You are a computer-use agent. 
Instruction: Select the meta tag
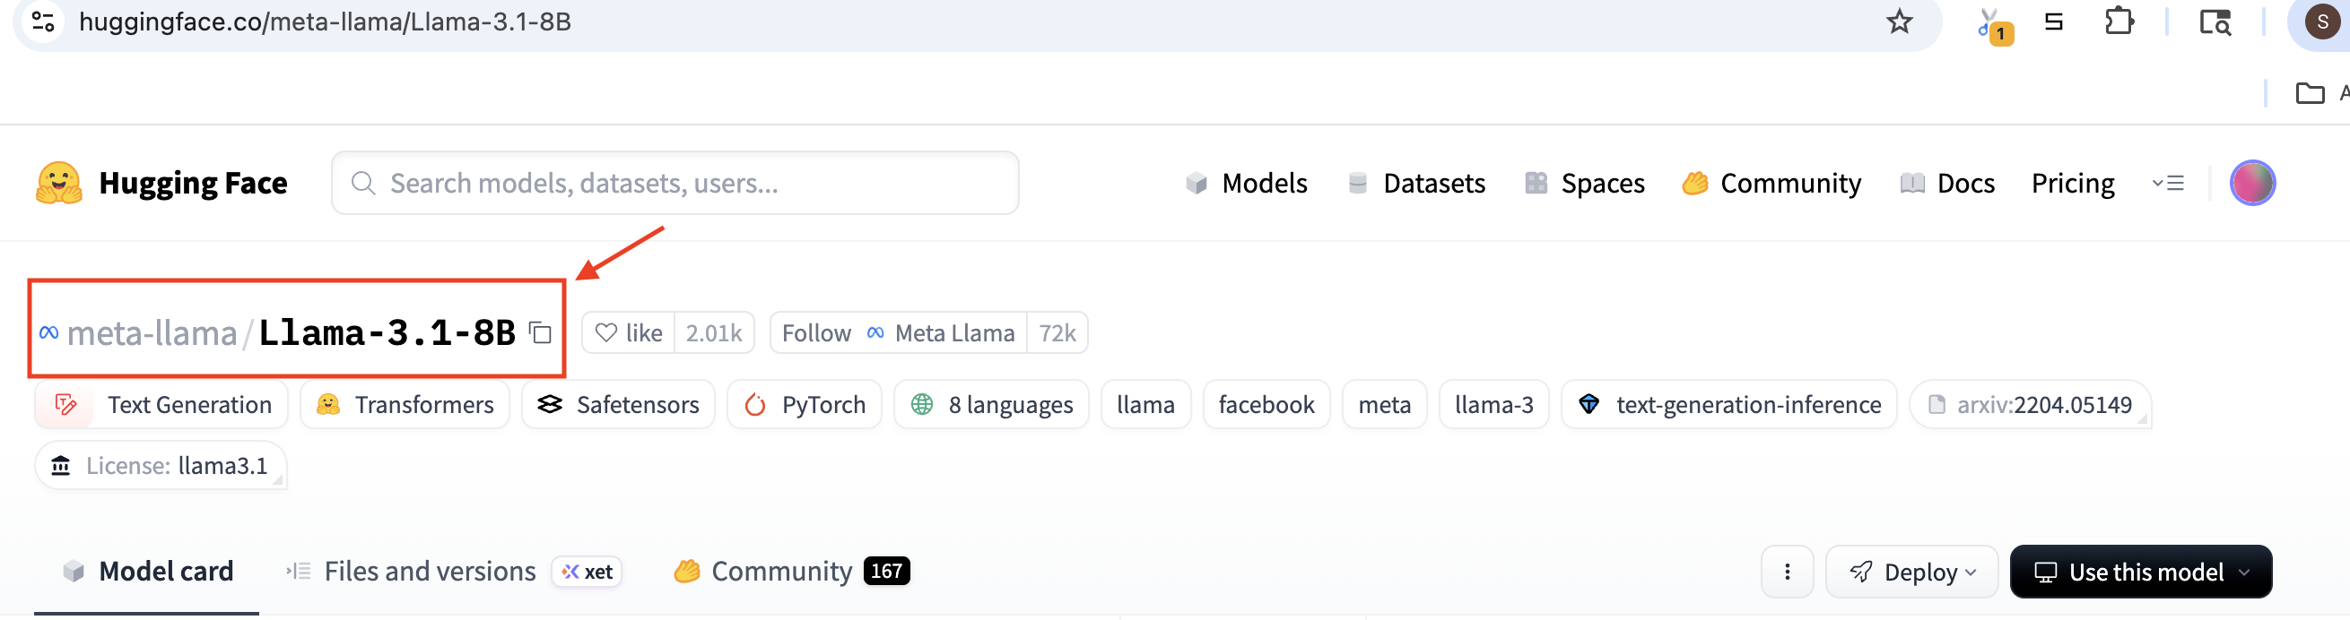coord(1384,404)
